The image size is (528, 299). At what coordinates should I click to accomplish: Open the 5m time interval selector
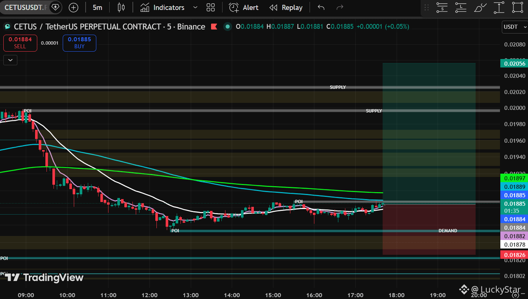point(97,7)
